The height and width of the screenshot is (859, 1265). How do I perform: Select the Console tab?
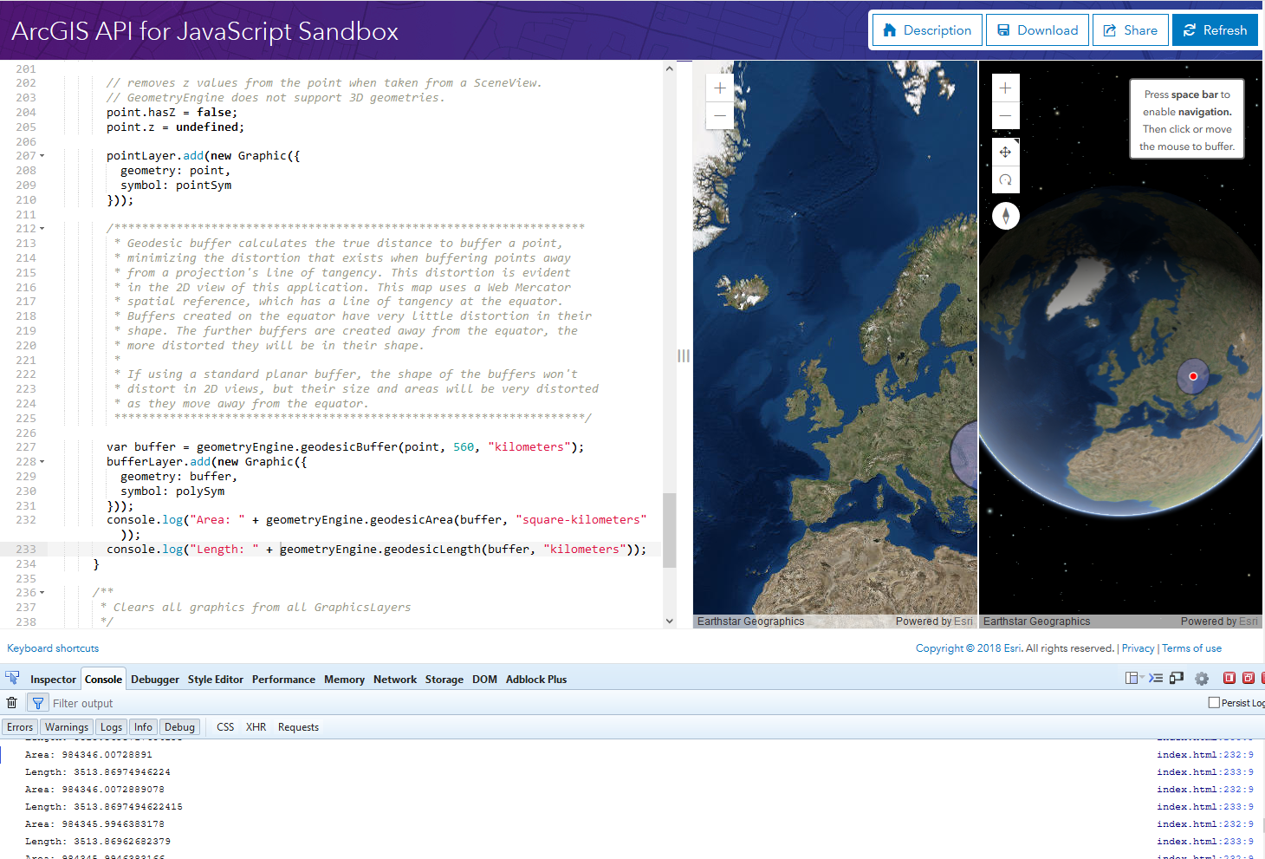point(104,680)
